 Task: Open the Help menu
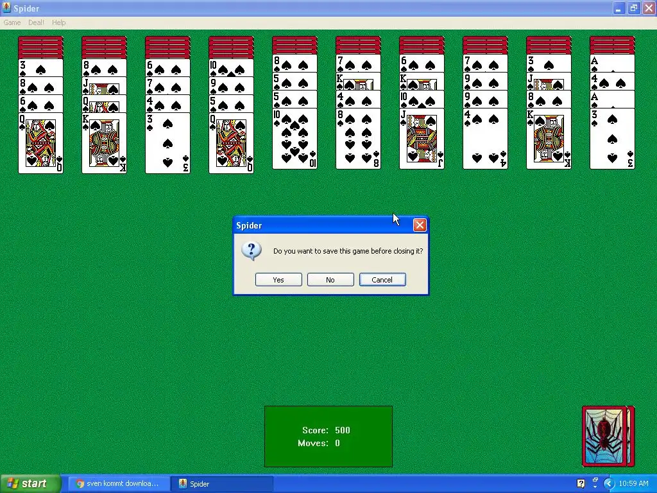click(58, 22)
